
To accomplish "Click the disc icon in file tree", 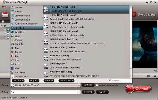I will click(x=5, y=25).
